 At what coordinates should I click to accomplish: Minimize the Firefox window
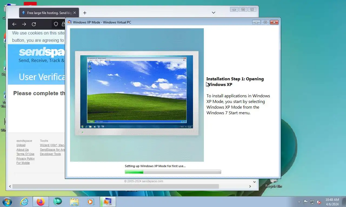234,9
